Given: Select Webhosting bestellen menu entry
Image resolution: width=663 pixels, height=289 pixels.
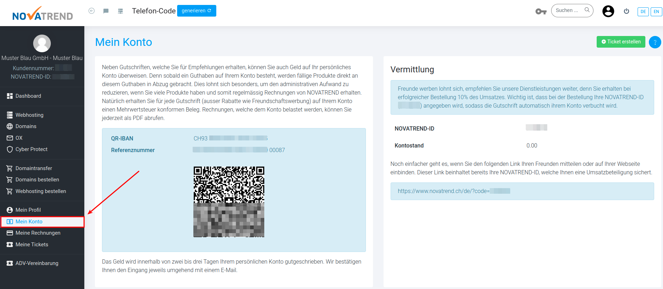Looking at the screenshot, I should coord(42,191).
